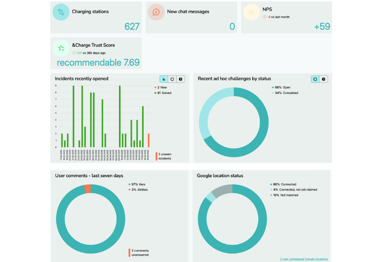Viewport: 382px width, 262px height.
Task: Click the NPS trend chart icon
Action: pos(251,12)
